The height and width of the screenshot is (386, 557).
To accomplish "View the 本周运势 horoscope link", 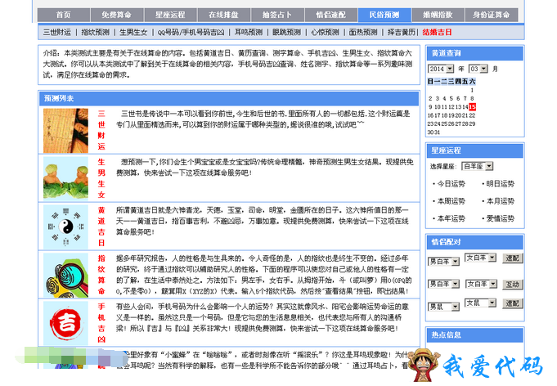I will pyautogui.click(x=451, y=201).
